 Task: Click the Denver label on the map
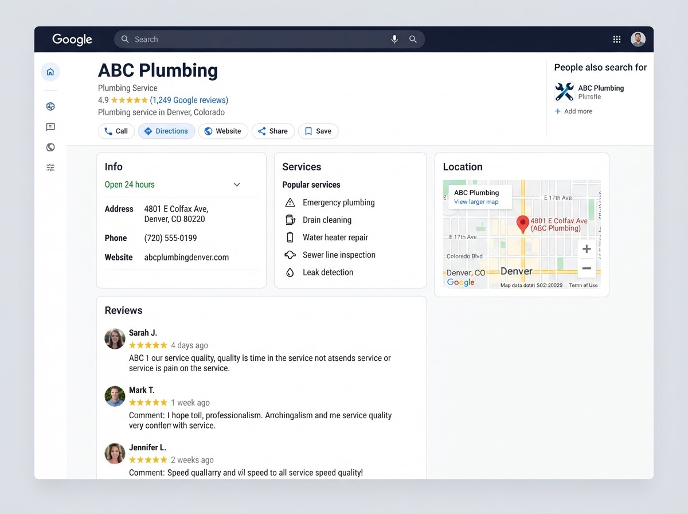pos(517,271)
